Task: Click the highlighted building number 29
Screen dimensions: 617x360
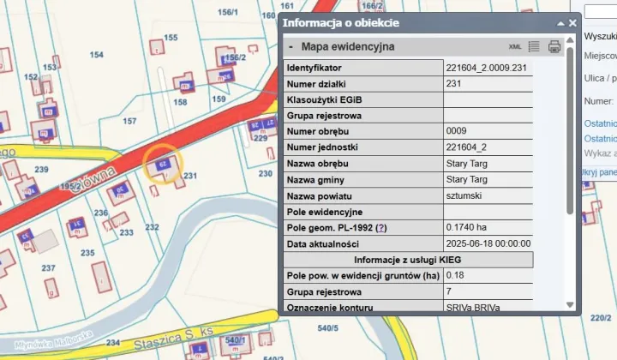Action: click(x=163, y=165)
